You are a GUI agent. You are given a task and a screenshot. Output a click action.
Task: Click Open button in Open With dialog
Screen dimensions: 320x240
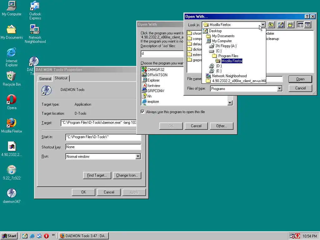300,79
